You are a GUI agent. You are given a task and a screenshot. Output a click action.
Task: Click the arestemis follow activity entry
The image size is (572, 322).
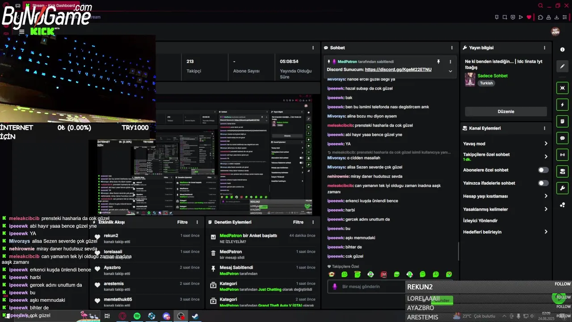147,286
